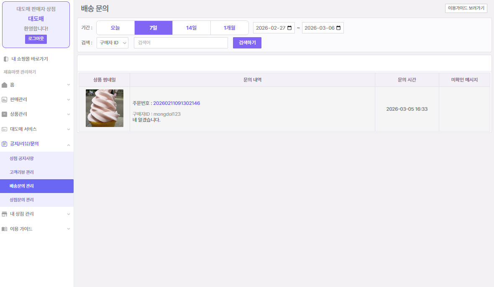Open order number 20260211091302146 link
Viewport: 494px width, 287px height.
177,103
